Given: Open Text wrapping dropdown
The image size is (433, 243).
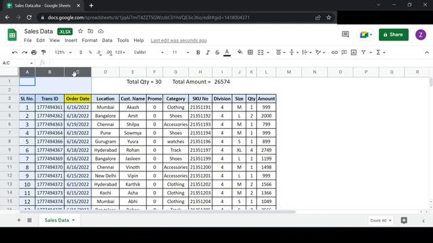Looking at the screenshot, I should pos(306,53).
